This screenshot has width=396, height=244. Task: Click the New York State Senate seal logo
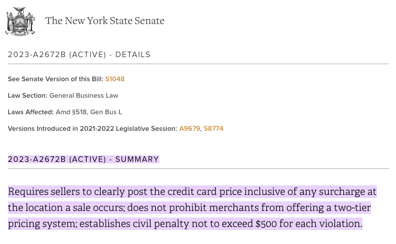pos(20,21)
